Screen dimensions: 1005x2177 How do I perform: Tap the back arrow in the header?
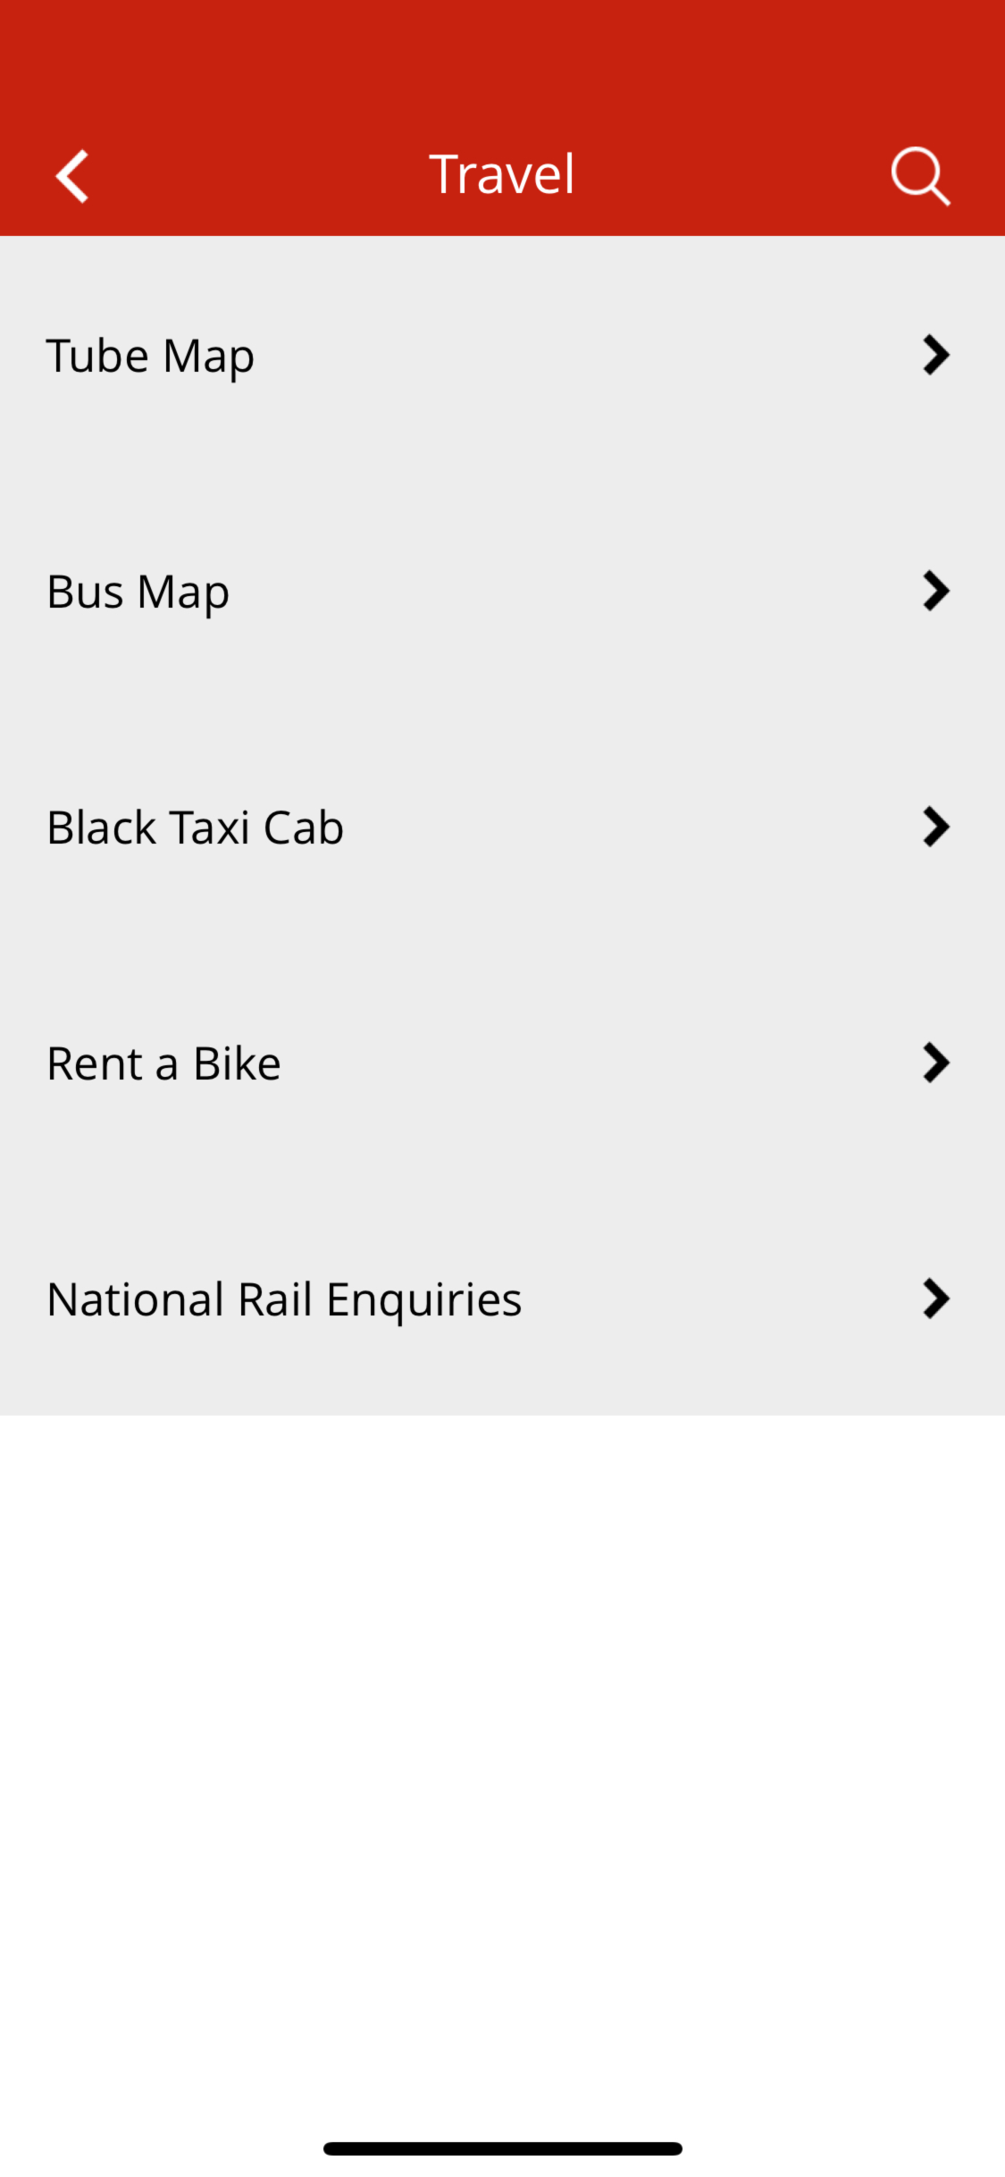72,176
